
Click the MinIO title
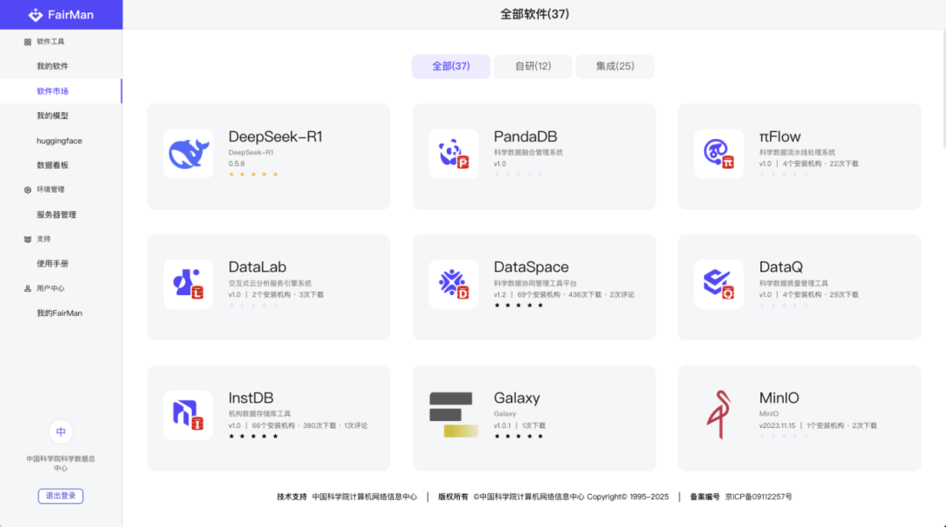[779, 398]
